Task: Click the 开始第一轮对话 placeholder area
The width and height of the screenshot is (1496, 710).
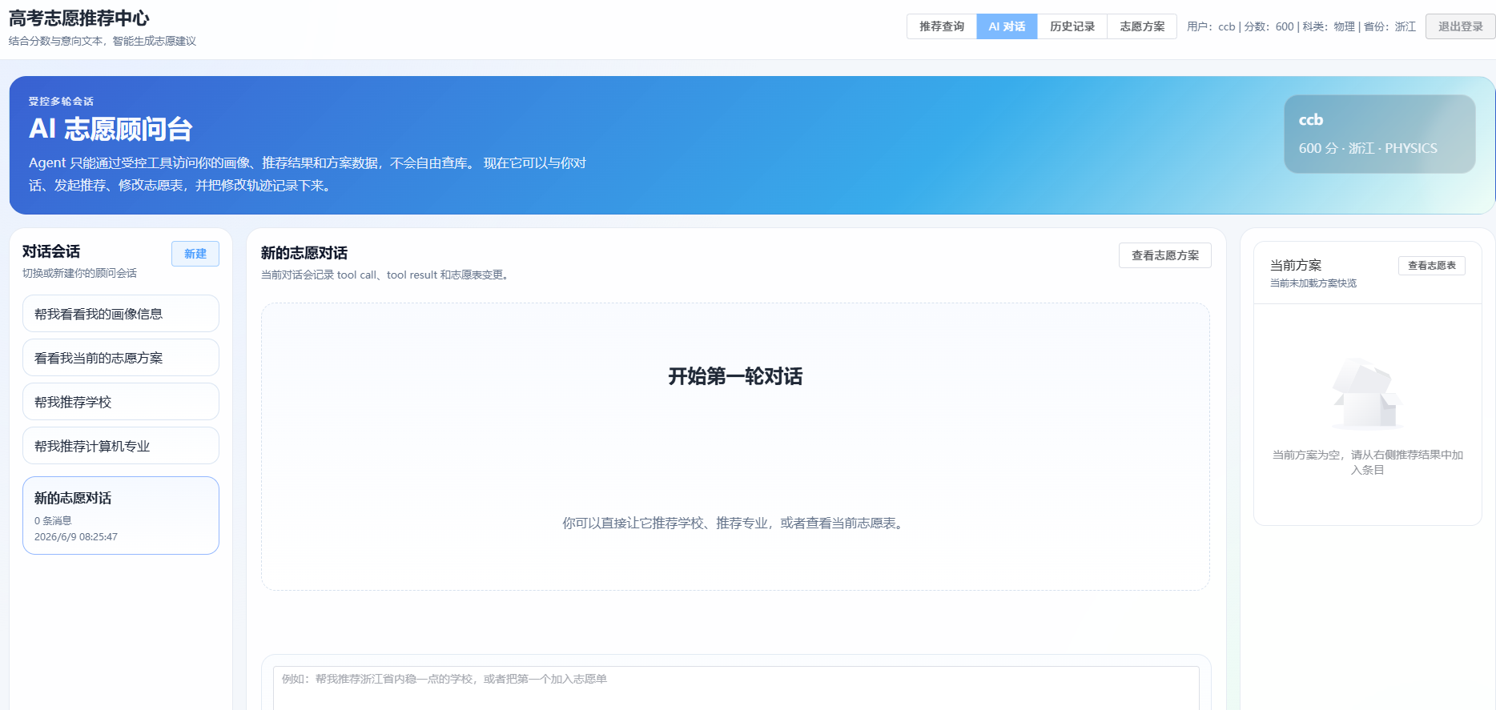Action: click(735, 447)
